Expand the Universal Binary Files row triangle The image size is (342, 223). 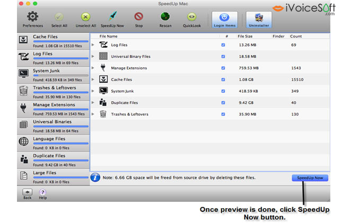pos(93,56)
